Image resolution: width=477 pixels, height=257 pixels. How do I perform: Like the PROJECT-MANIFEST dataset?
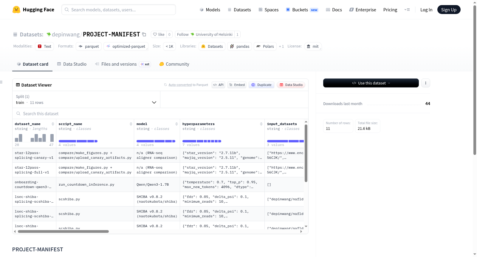tap(159, 34)
